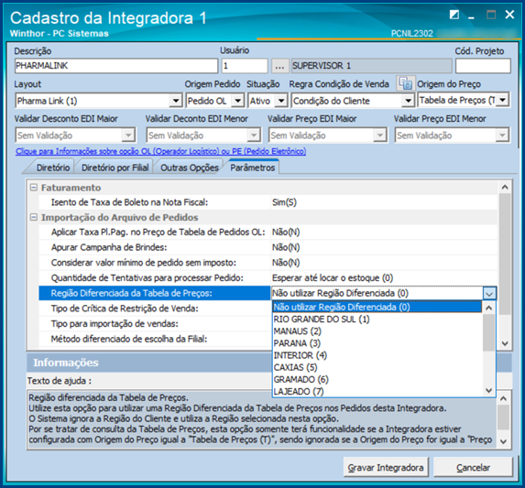Click the dropdown list scrollbar down arrow

point(489,390)
